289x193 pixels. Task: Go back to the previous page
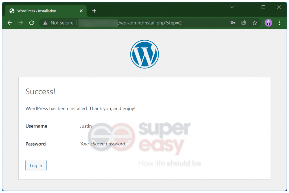(x=10, y=23)
